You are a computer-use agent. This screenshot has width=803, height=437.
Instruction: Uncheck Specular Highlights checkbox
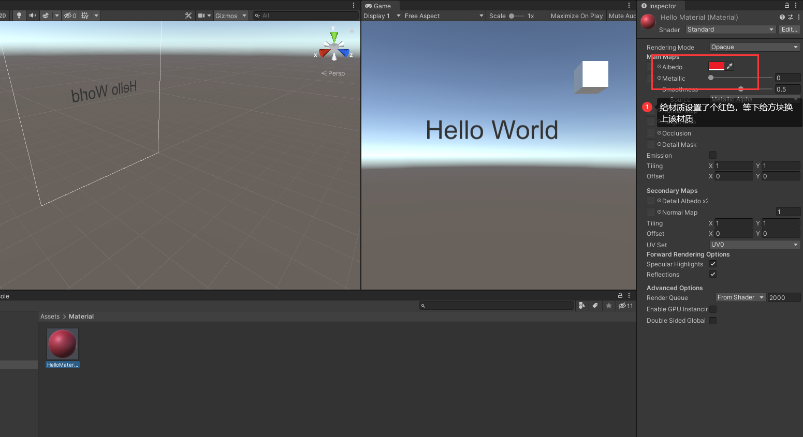coord(713,264)
